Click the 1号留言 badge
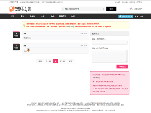 (16, 47)
